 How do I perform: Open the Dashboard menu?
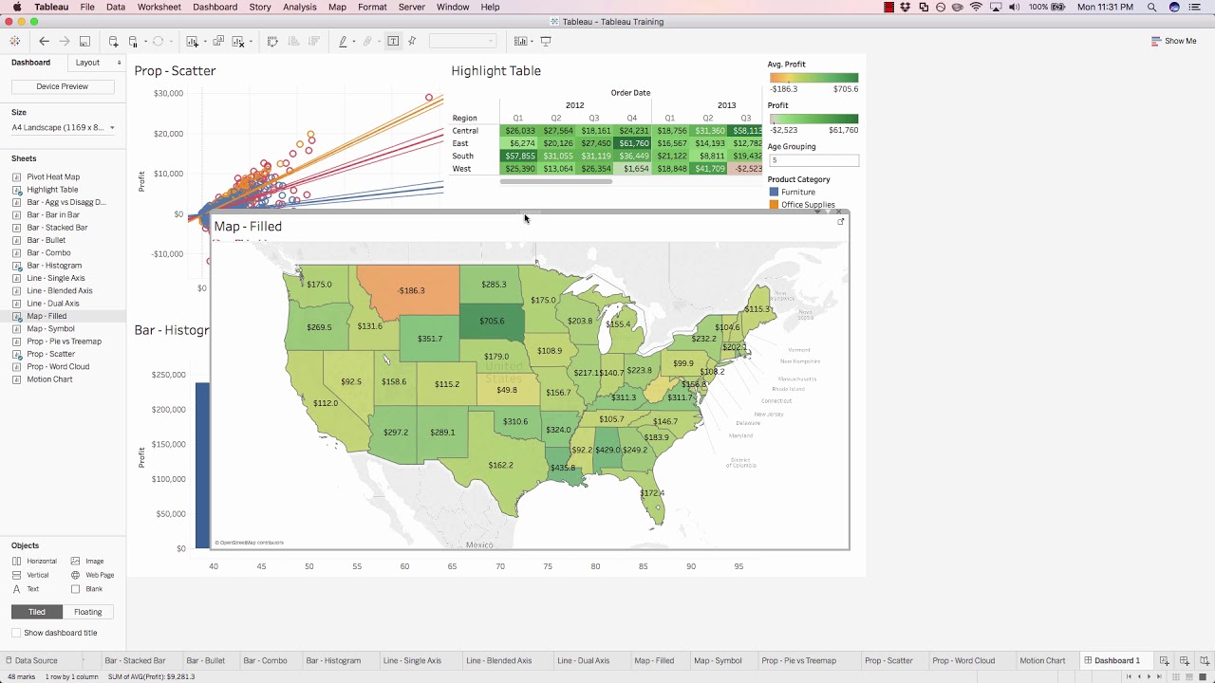215,7
